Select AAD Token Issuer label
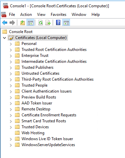The height and width of the screenshot is (158, 125). tap(37, 103)
